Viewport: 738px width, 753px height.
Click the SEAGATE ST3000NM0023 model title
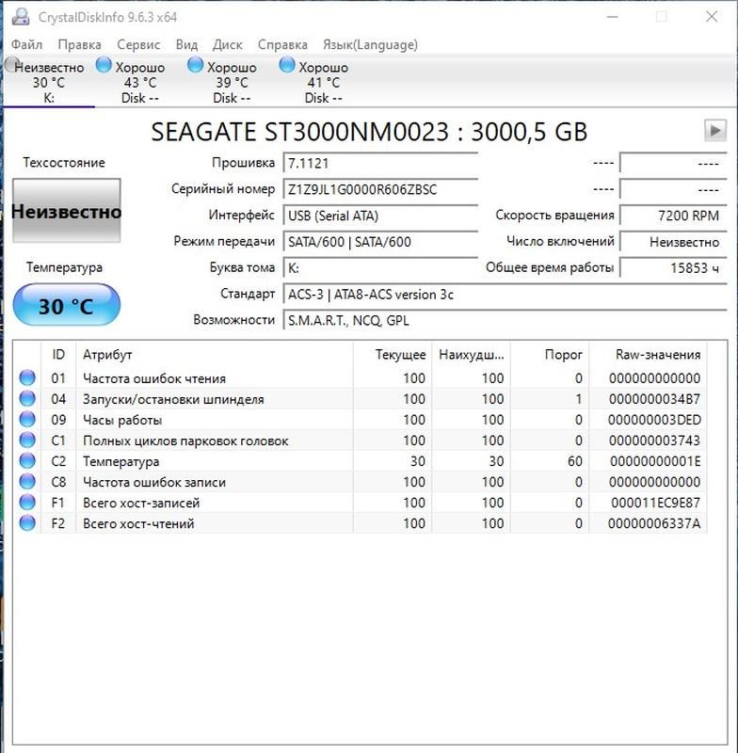point(369,132)
